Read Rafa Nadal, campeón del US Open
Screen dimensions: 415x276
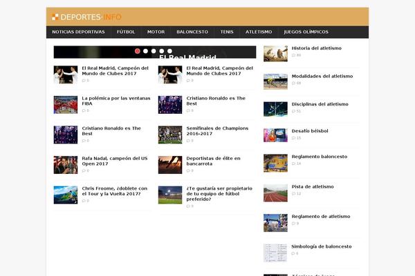115,161
